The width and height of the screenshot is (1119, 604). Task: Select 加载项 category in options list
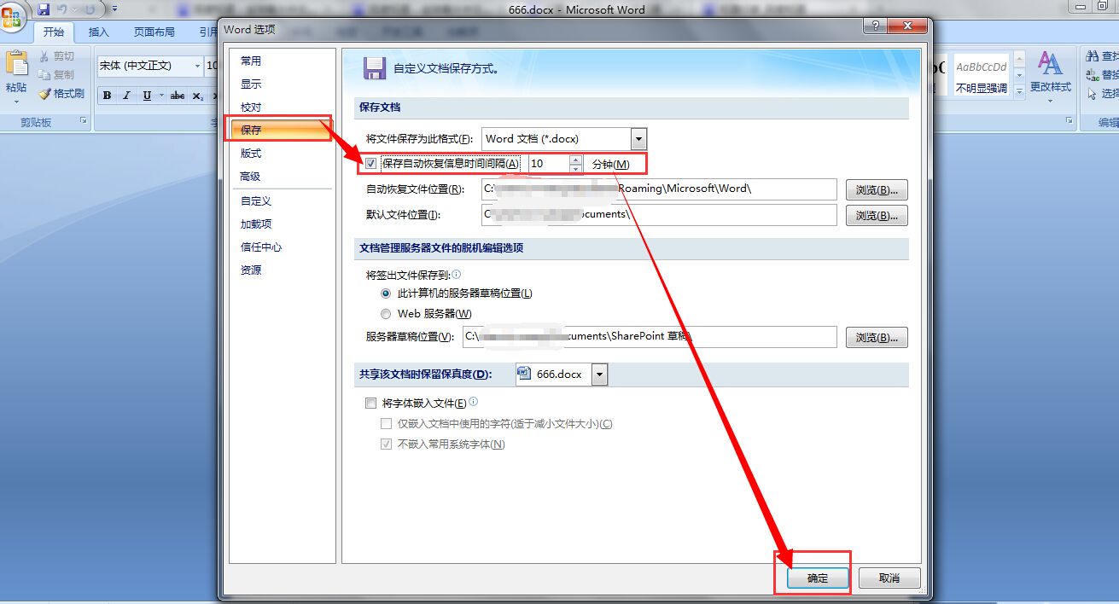[282, 224]
